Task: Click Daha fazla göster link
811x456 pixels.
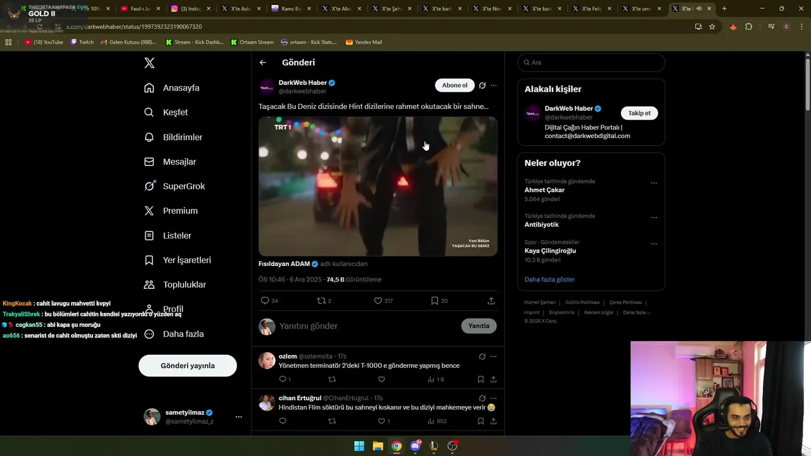Action: click(549, 279)
